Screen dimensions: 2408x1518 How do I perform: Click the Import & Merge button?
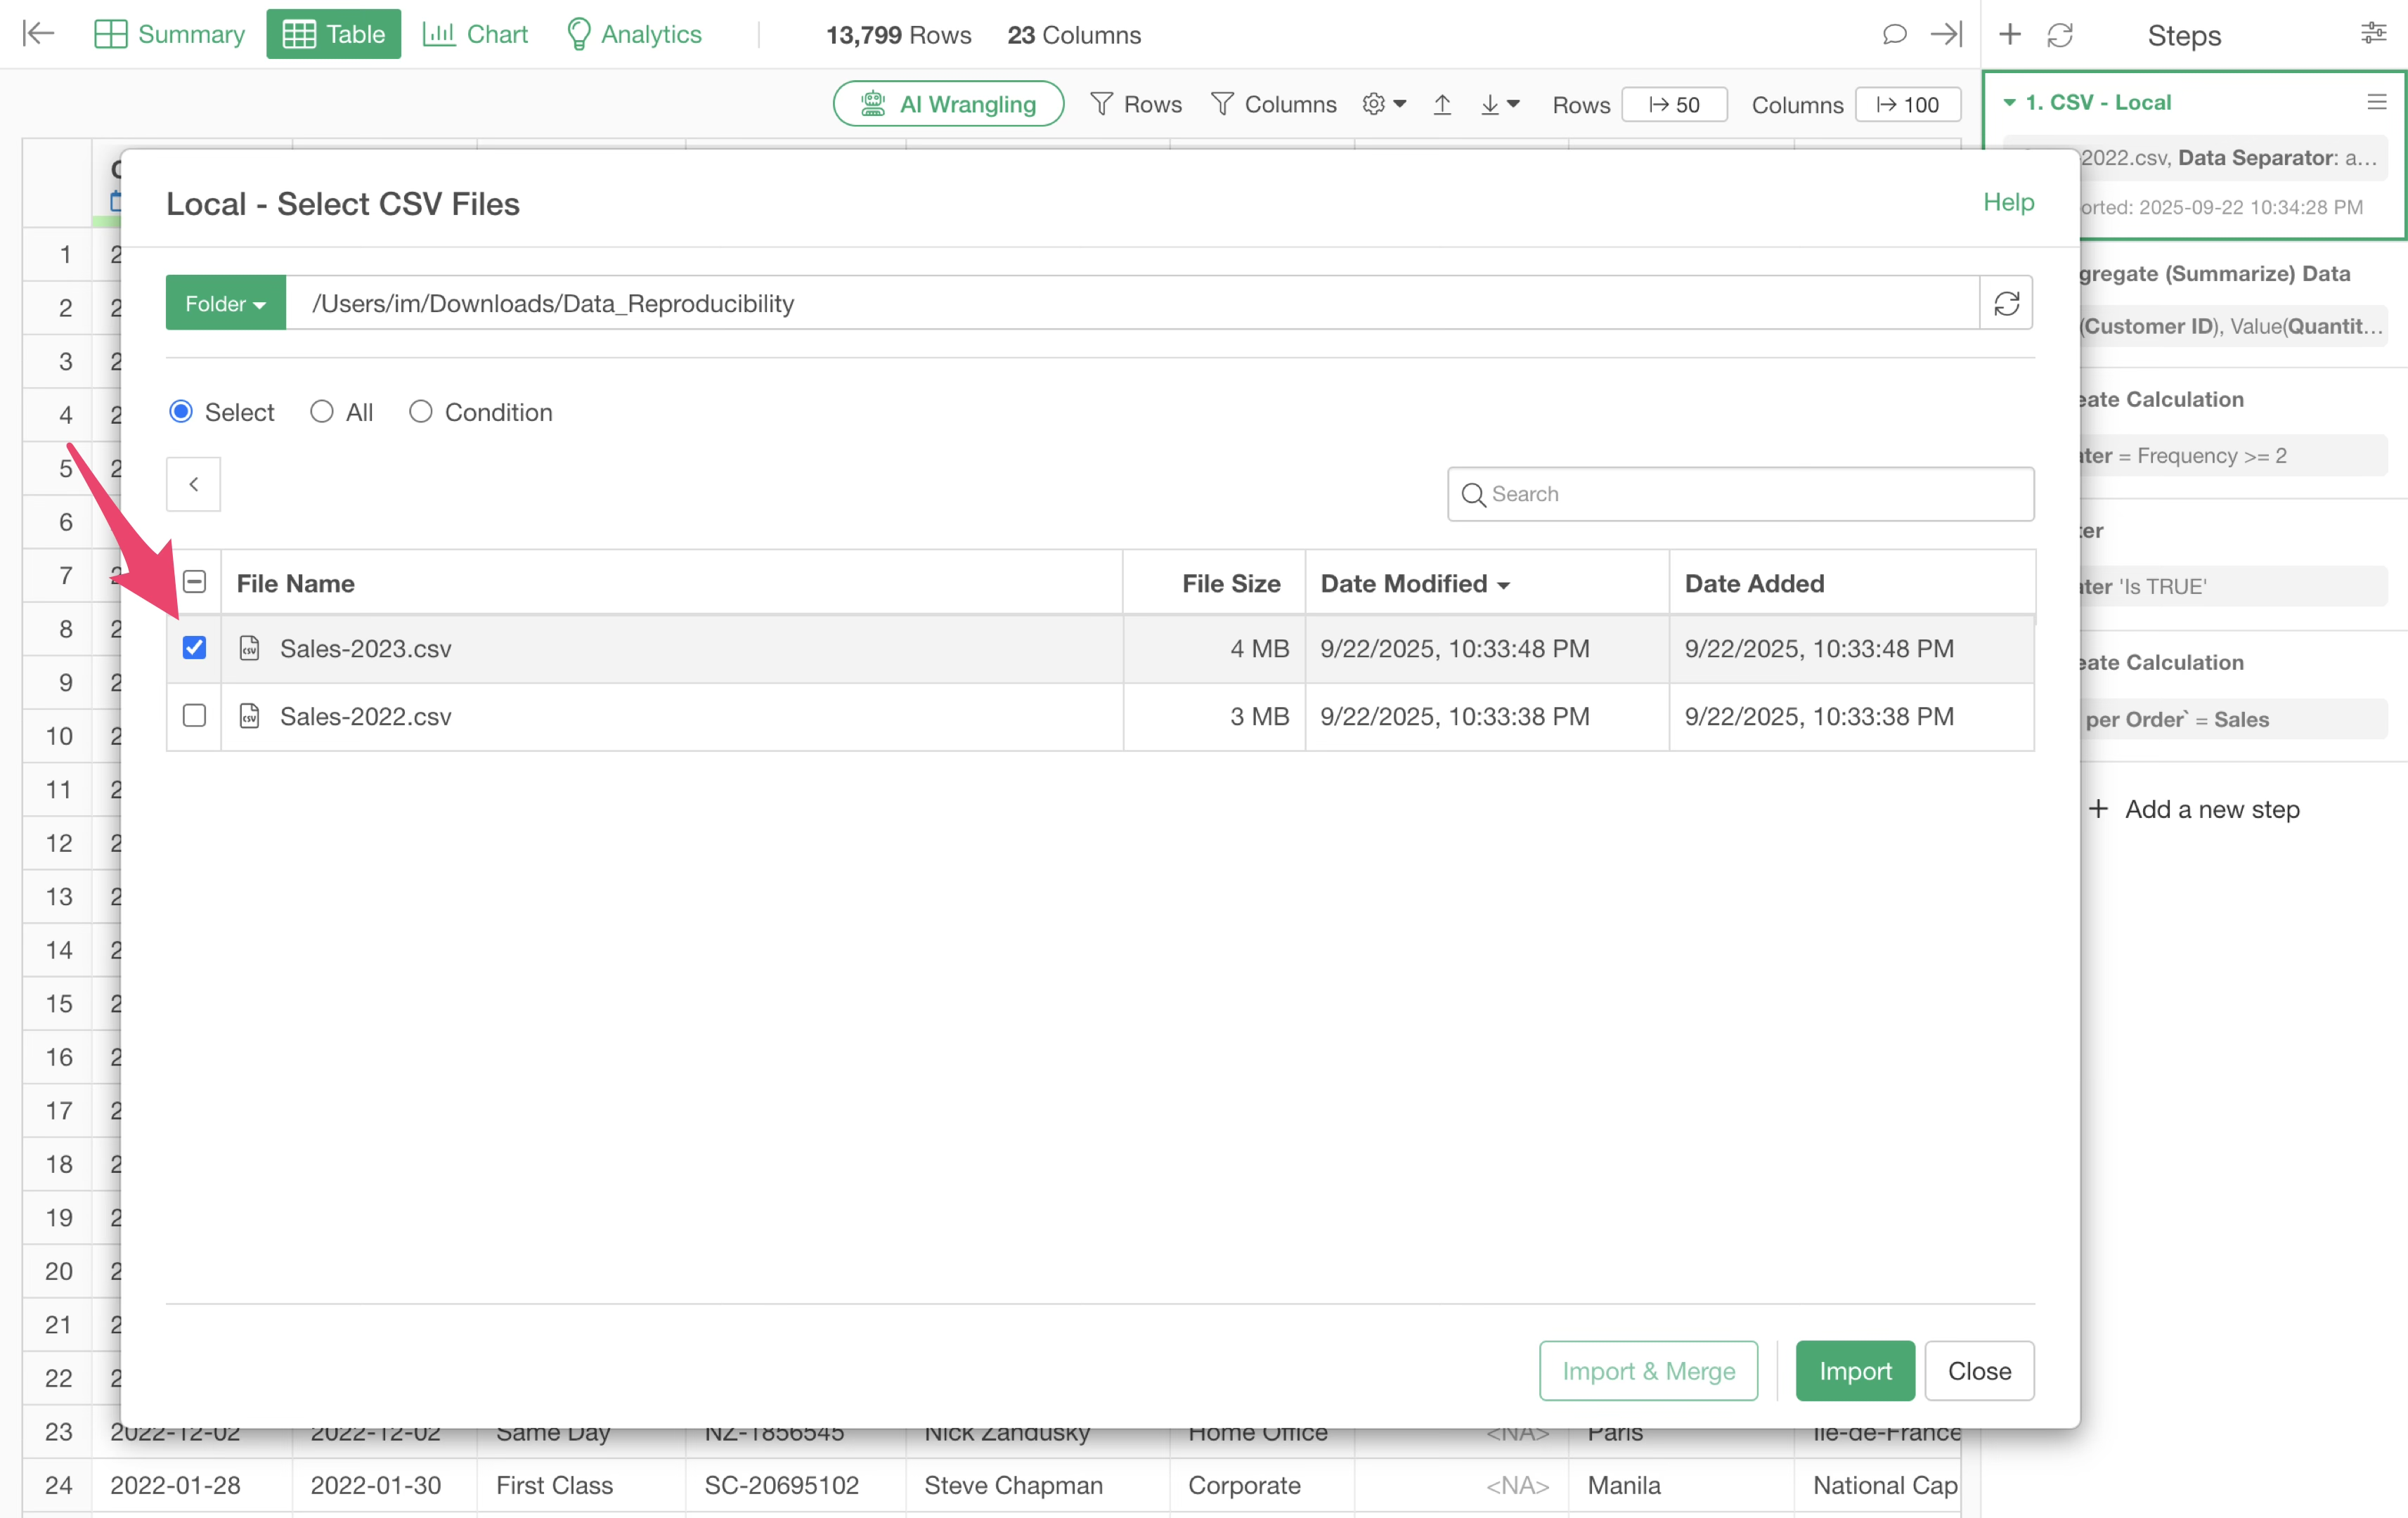point(1648,1370)
